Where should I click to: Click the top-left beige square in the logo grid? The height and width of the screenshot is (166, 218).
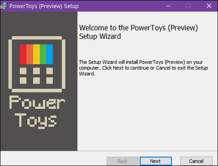tap(23, 71)
